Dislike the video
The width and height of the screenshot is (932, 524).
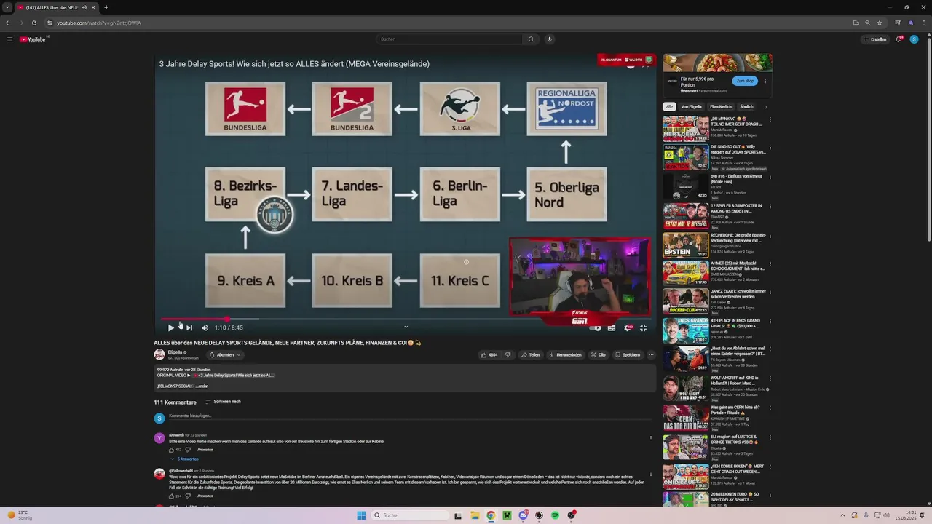[508, 355]
